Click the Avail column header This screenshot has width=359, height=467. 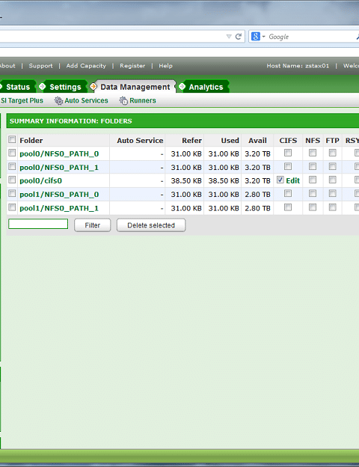(x=257, y=140)
